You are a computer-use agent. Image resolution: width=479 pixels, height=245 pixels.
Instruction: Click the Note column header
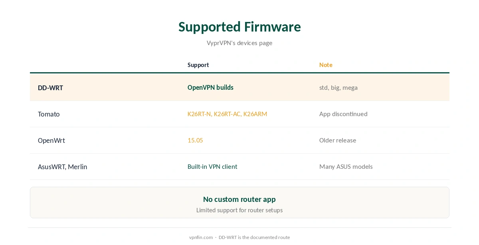tap(326, 65)
